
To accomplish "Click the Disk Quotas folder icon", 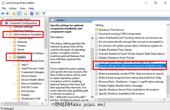I will pos(19,91).
